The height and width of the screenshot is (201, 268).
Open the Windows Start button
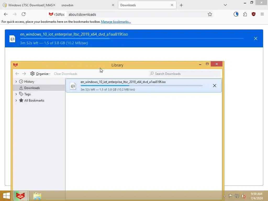[x=7, y=196]
